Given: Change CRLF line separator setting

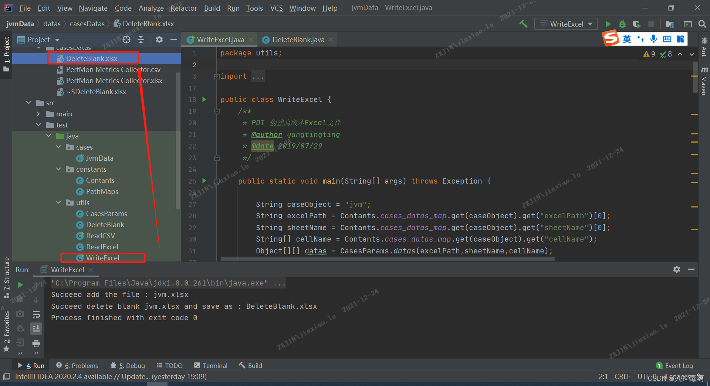Looking at the screenshot, I should pyautogui.click(x=622, y=376).
